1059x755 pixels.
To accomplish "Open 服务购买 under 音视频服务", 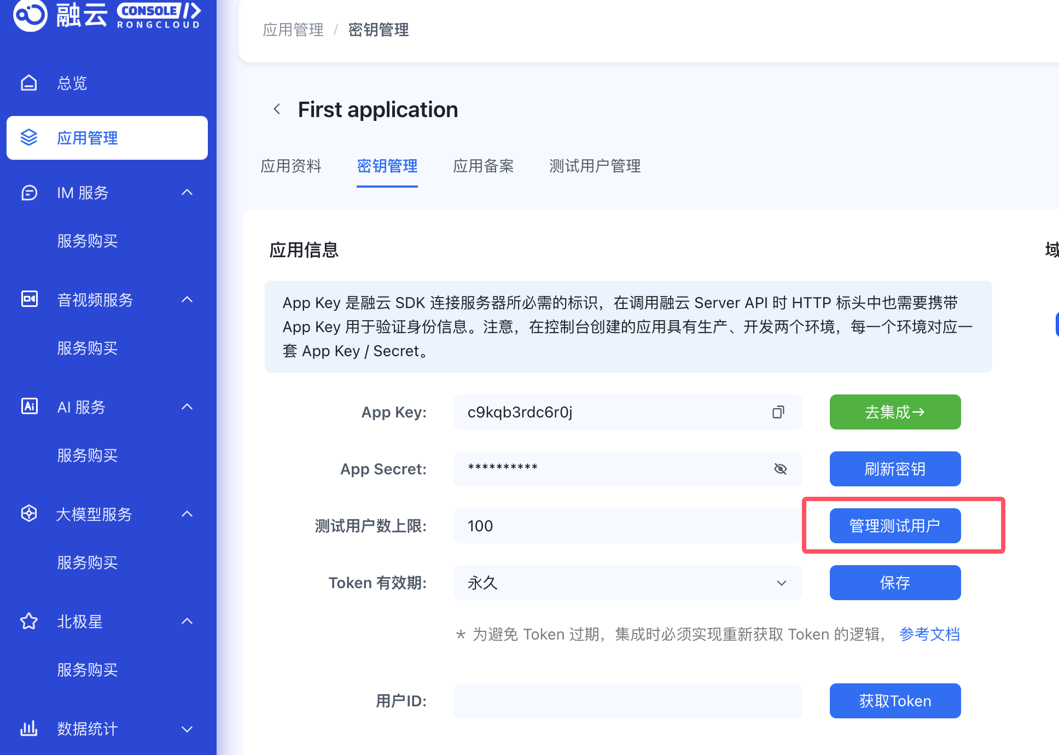I will click(x=88, y=348).
